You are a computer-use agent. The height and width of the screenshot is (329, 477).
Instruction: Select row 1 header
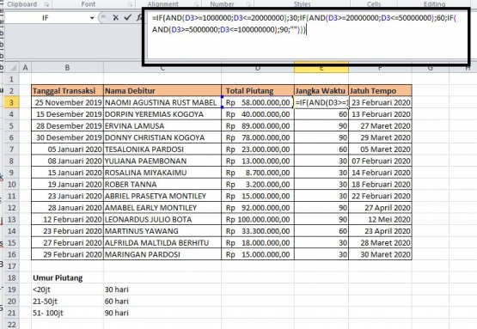coord(11,79)
